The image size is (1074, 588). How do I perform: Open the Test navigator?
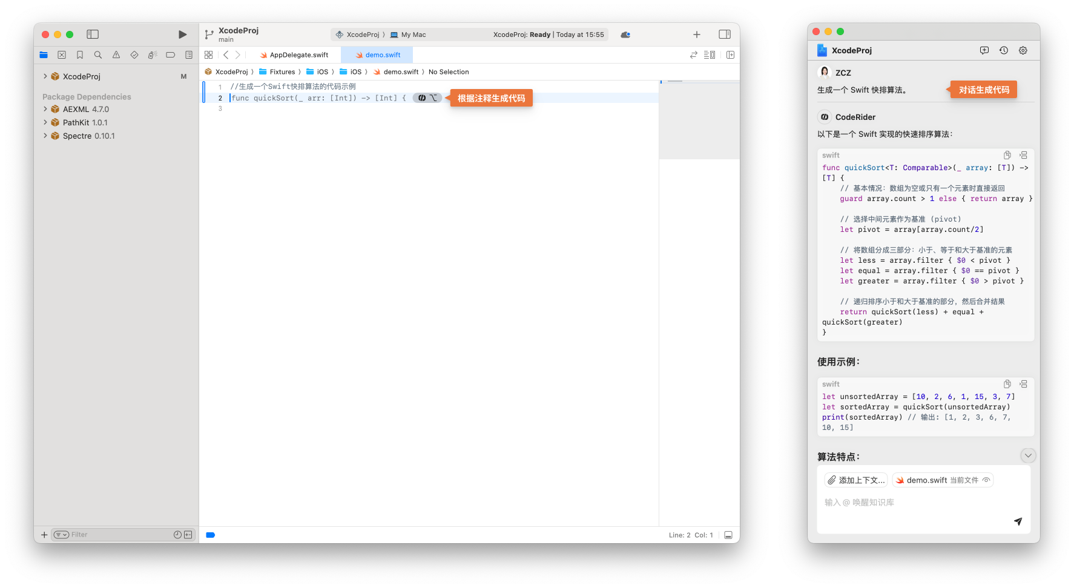pos(134,55)
